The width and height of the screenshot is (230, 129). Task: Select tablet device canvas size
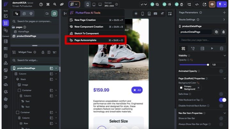[94, 4]
